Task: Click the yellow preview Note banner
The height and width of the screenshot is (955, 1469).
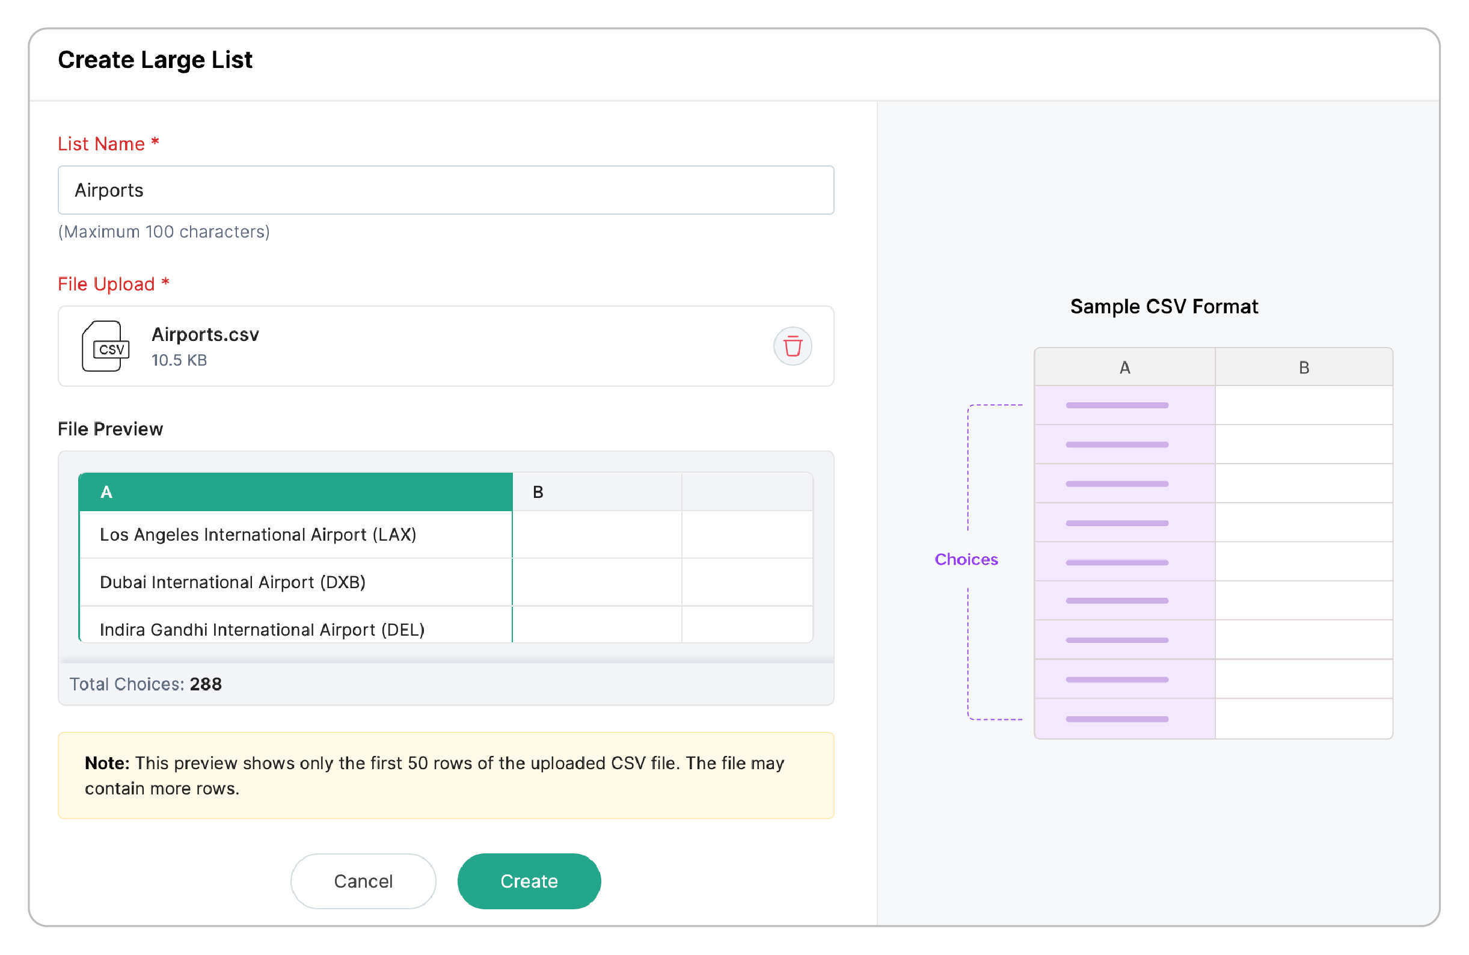Action: (x=446, y=775)
